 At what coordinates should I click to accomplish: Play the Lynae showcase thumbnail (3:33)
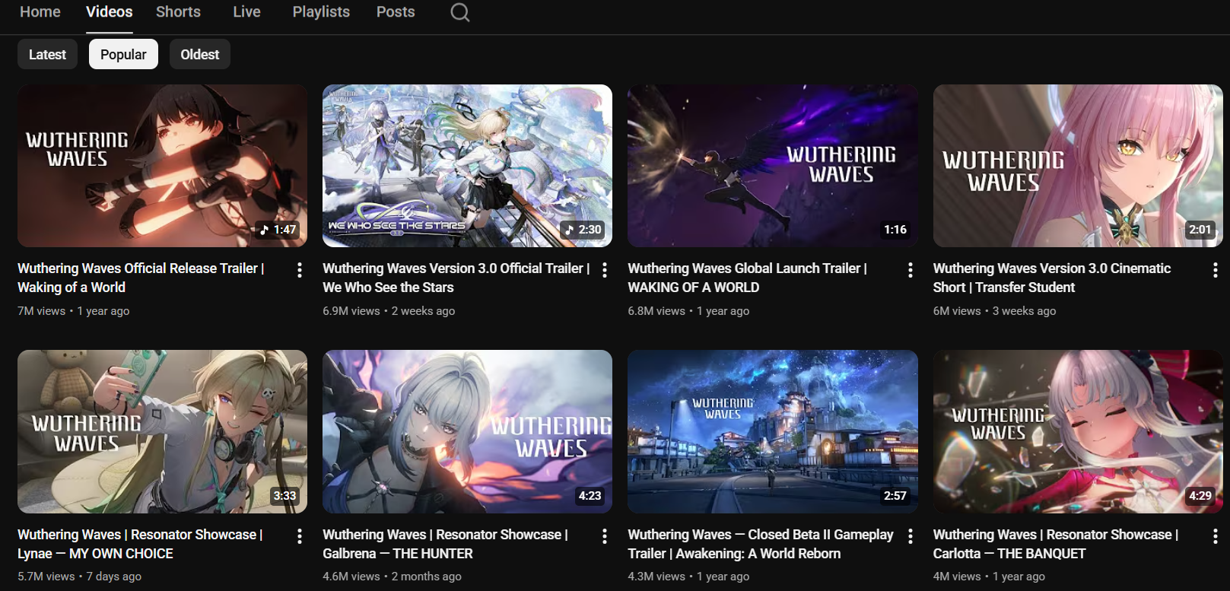click(x=163, y=431)
